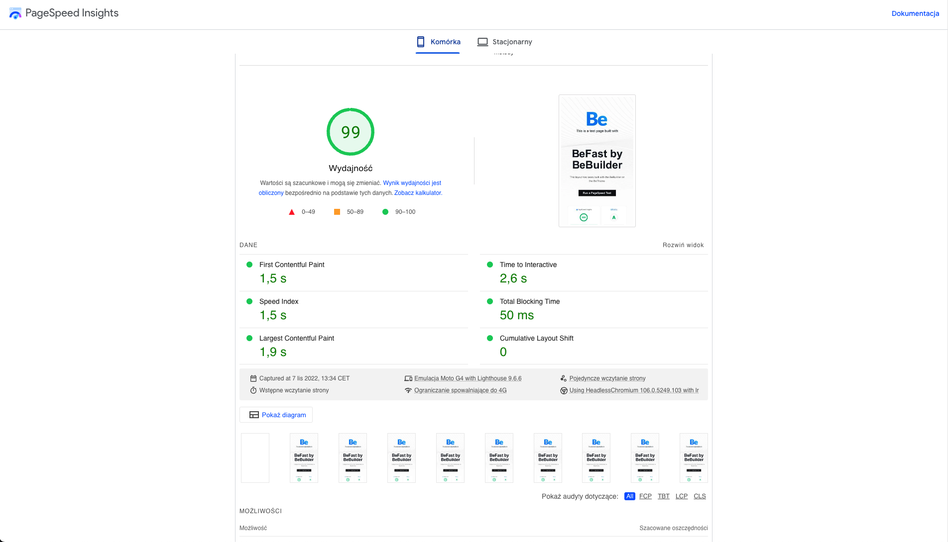
Task: Select the LCP audit filter
Action: point(682,496)
